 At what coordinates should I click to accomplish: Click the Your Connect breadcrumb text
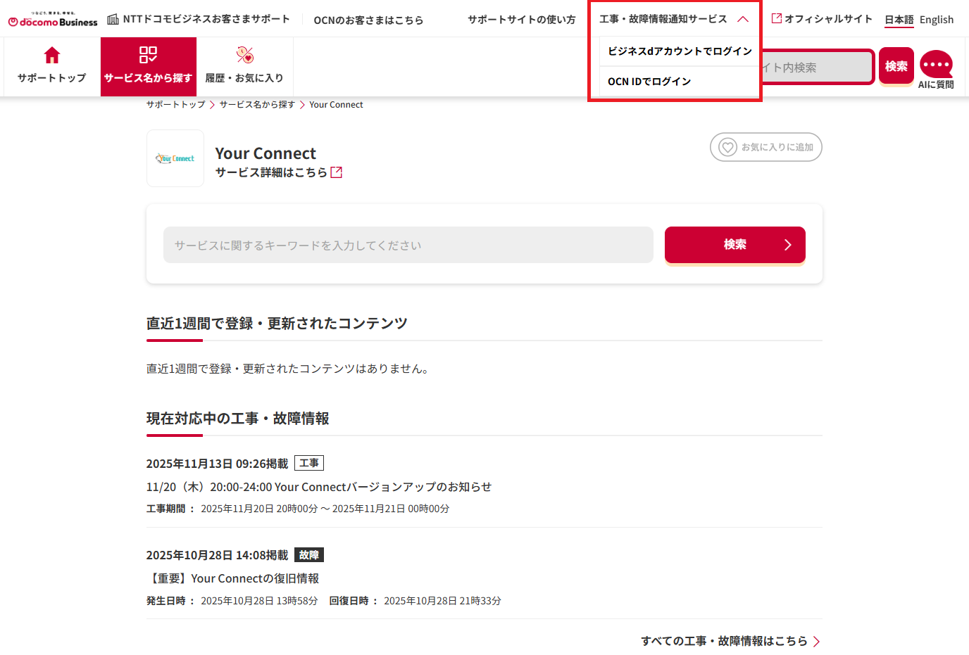pyautogui.click(x=336, y=105)
